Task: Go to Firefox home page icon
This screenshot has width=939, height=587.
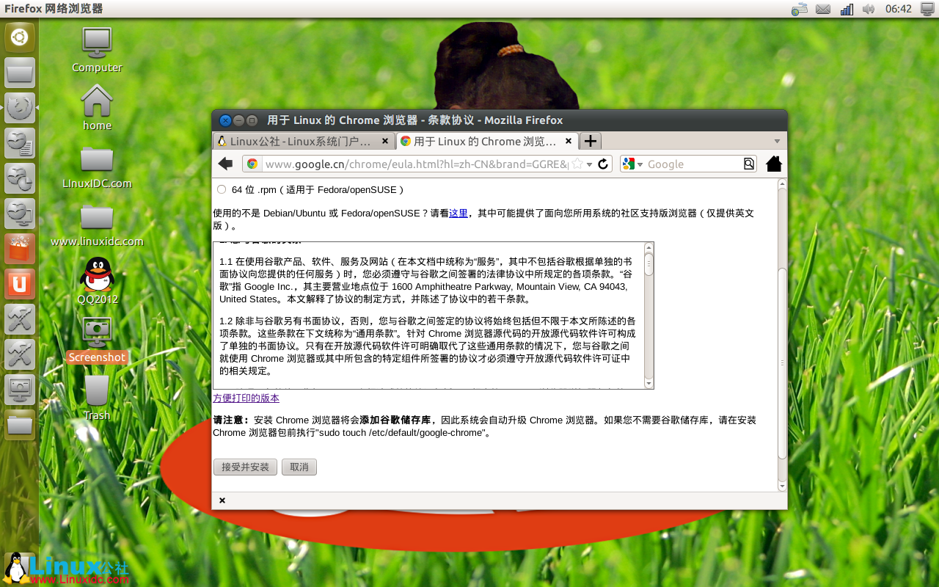Action: click(x=774, y=164)
